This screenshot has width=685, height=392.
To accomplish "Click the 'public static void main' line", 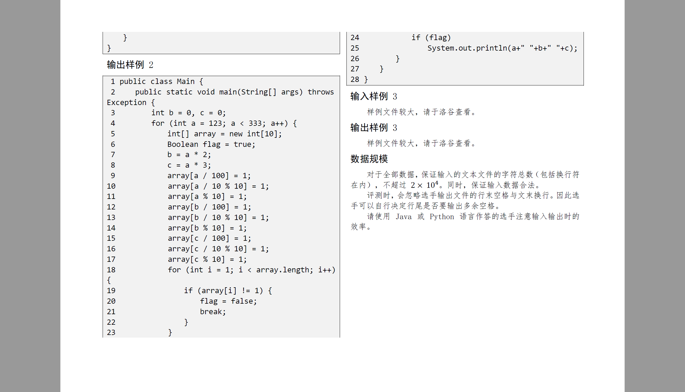I will pos(234,92).
